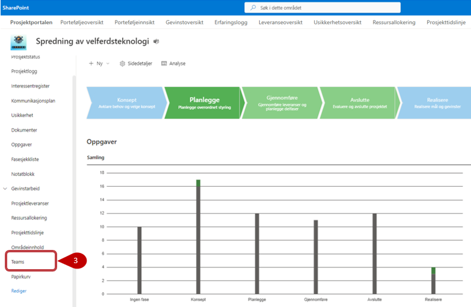Expand the Ny dropdown chevron

click(108, 63)
